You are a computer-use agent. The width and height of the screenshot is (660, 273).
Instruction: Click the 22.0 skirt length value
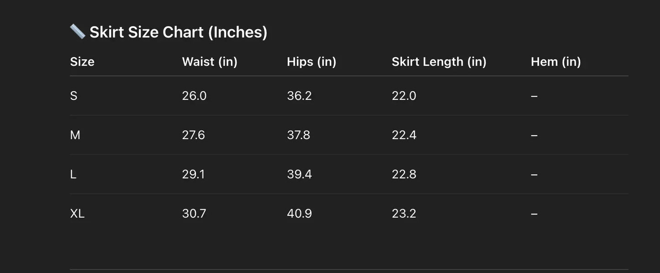(x=404, y=96)
